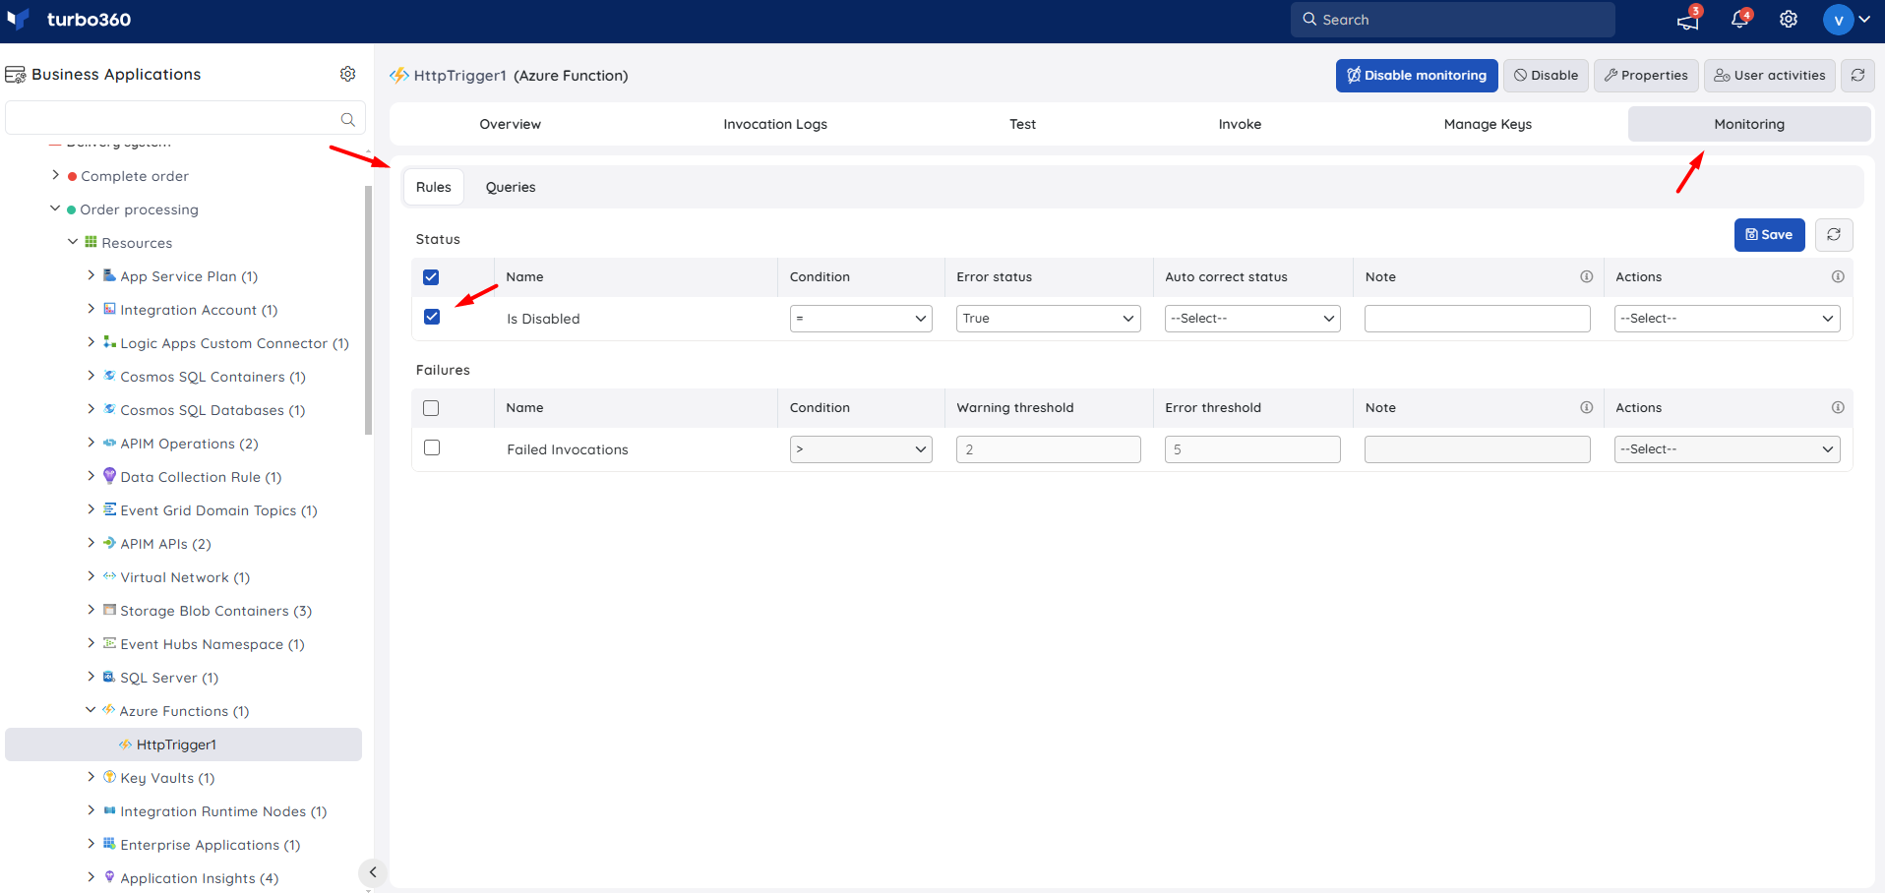Open the Properties button
The height and width of the screenshot is (893, 1885).
(1646, 75)
